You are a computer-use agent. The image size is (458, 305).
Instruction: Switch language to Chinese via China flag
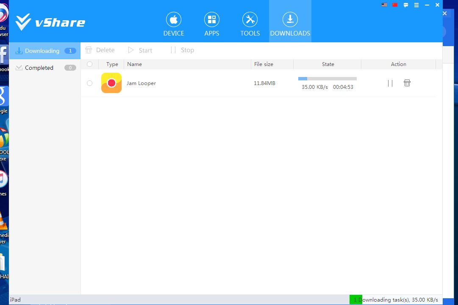[x=395, y=5]
